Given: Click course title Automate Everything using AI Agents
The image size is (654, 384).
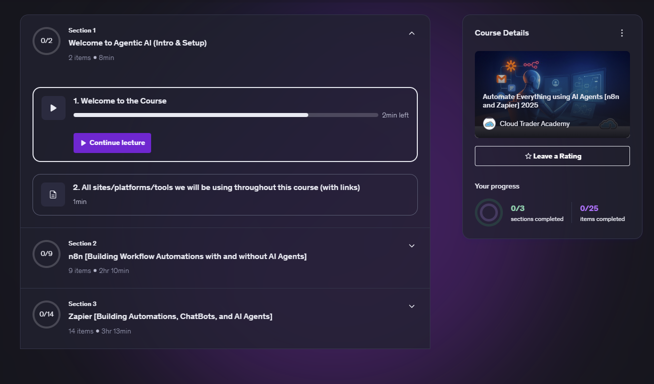Looking at the screenshot, I should click(x=551, y=101).
